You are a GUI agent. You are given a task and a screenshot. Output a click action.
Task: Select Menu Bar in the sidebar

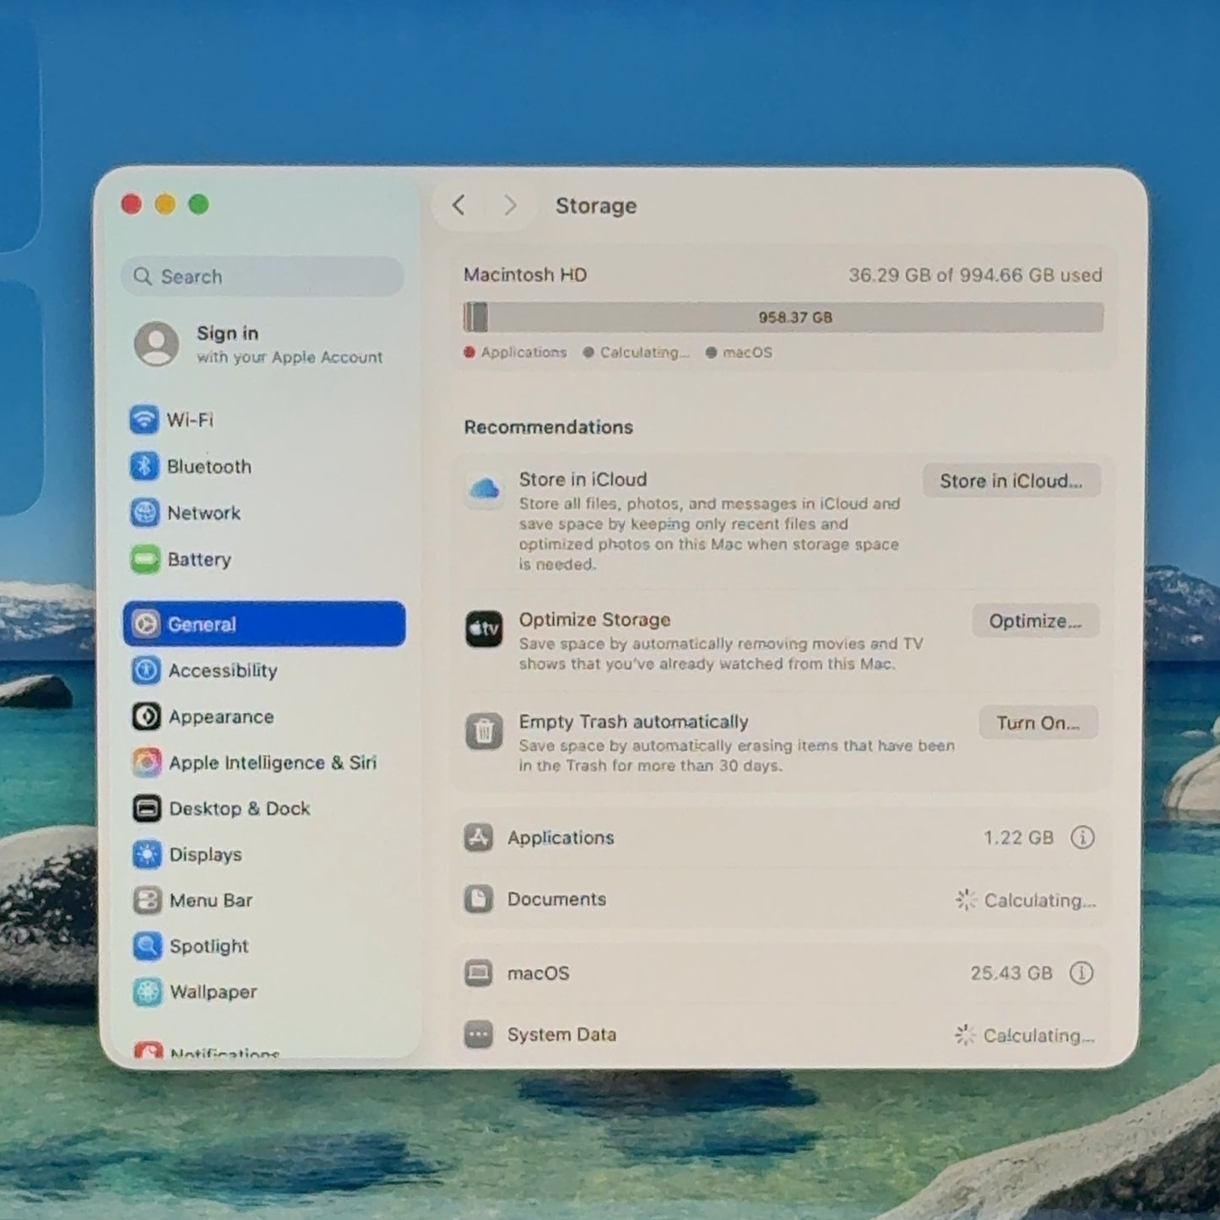pos(264,900)
